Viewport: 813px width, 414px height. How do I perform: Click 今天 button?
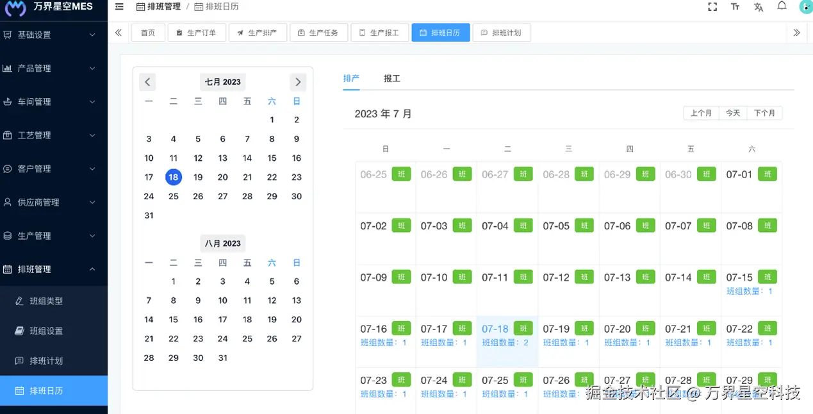click(733, 113)
